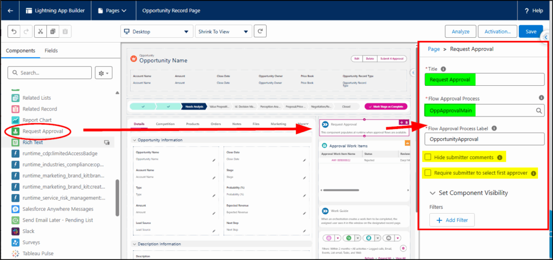The image size is (553, 260).
Task: Click the Save button
Action: 530,31
